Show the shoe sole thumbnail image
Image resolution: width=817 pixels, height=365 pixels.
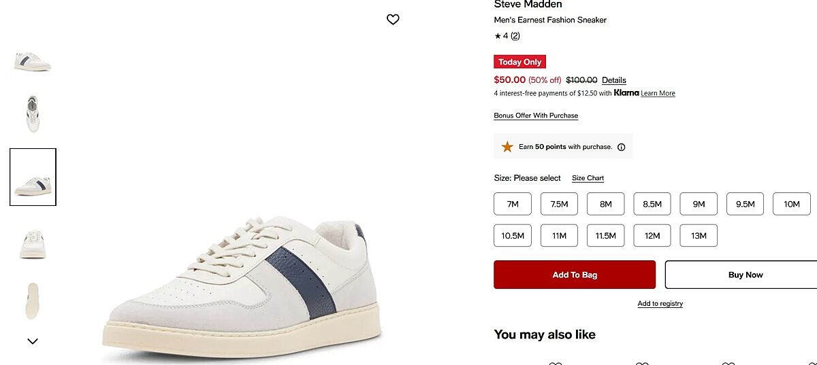click(x=33, y=300)
